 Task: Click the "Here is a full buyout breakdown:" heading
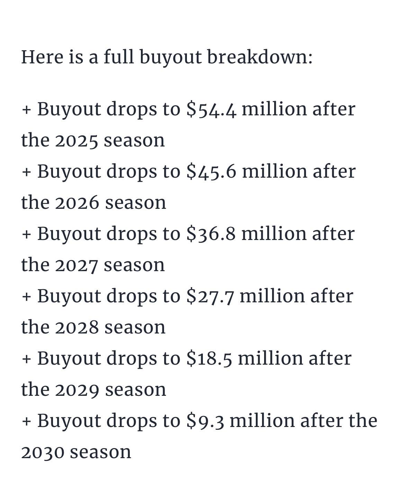point(166,57)
